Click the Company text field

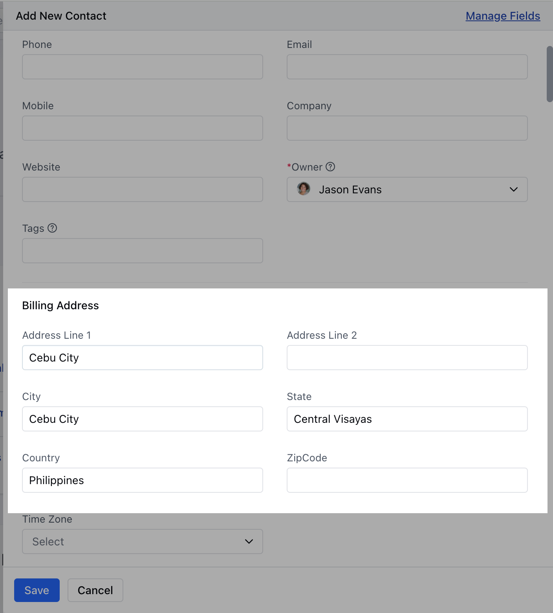(x=407, y=128)
